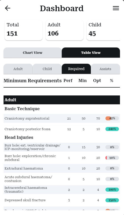Select the Required tab
The width and height of the screenshot is (124, 215).
[x=76, y=69]
